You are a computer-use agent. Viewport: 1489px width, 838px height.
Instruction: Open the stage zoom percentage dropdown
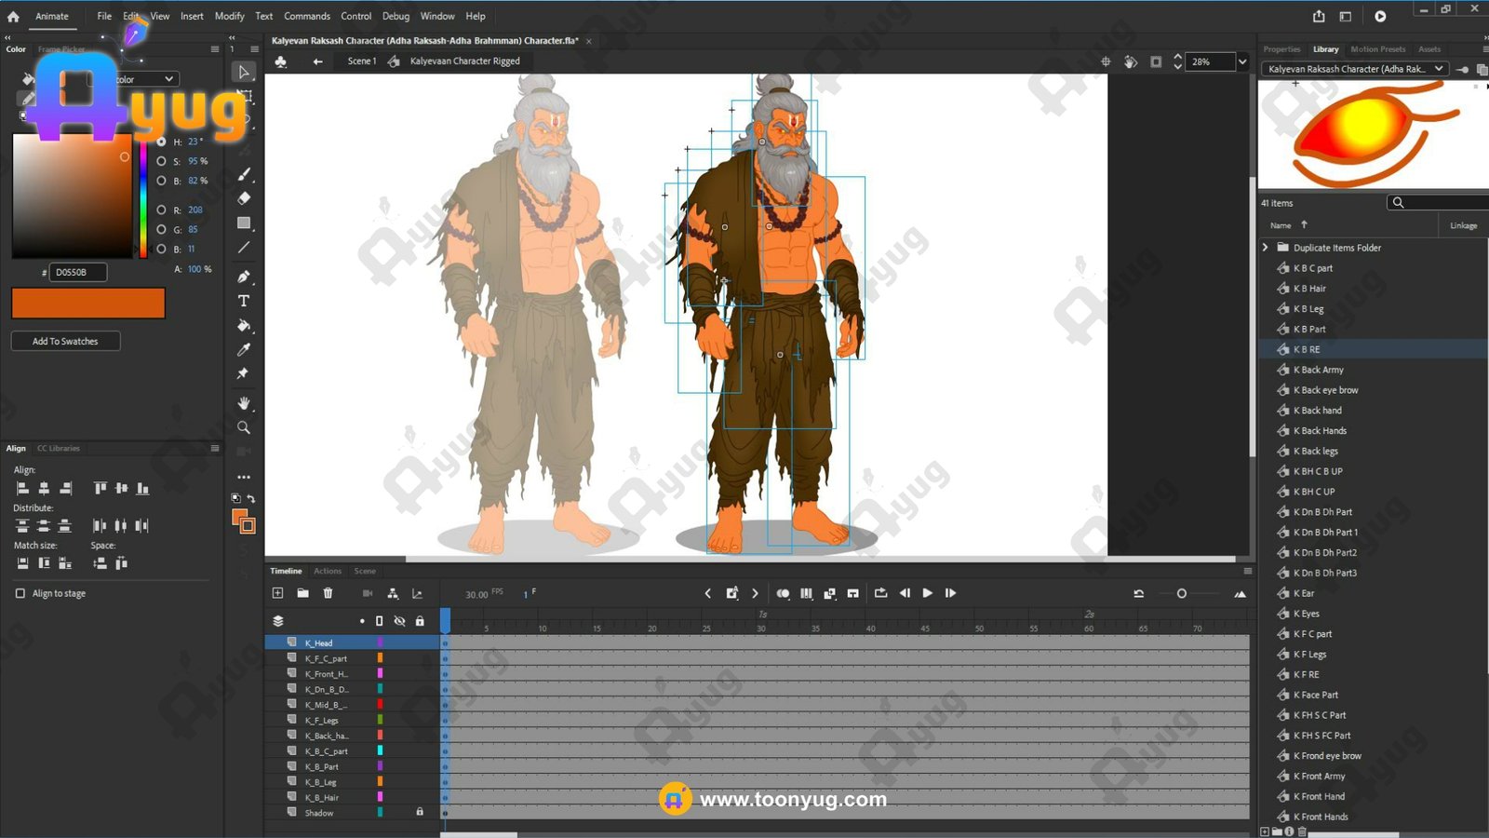coord(1241,61)
